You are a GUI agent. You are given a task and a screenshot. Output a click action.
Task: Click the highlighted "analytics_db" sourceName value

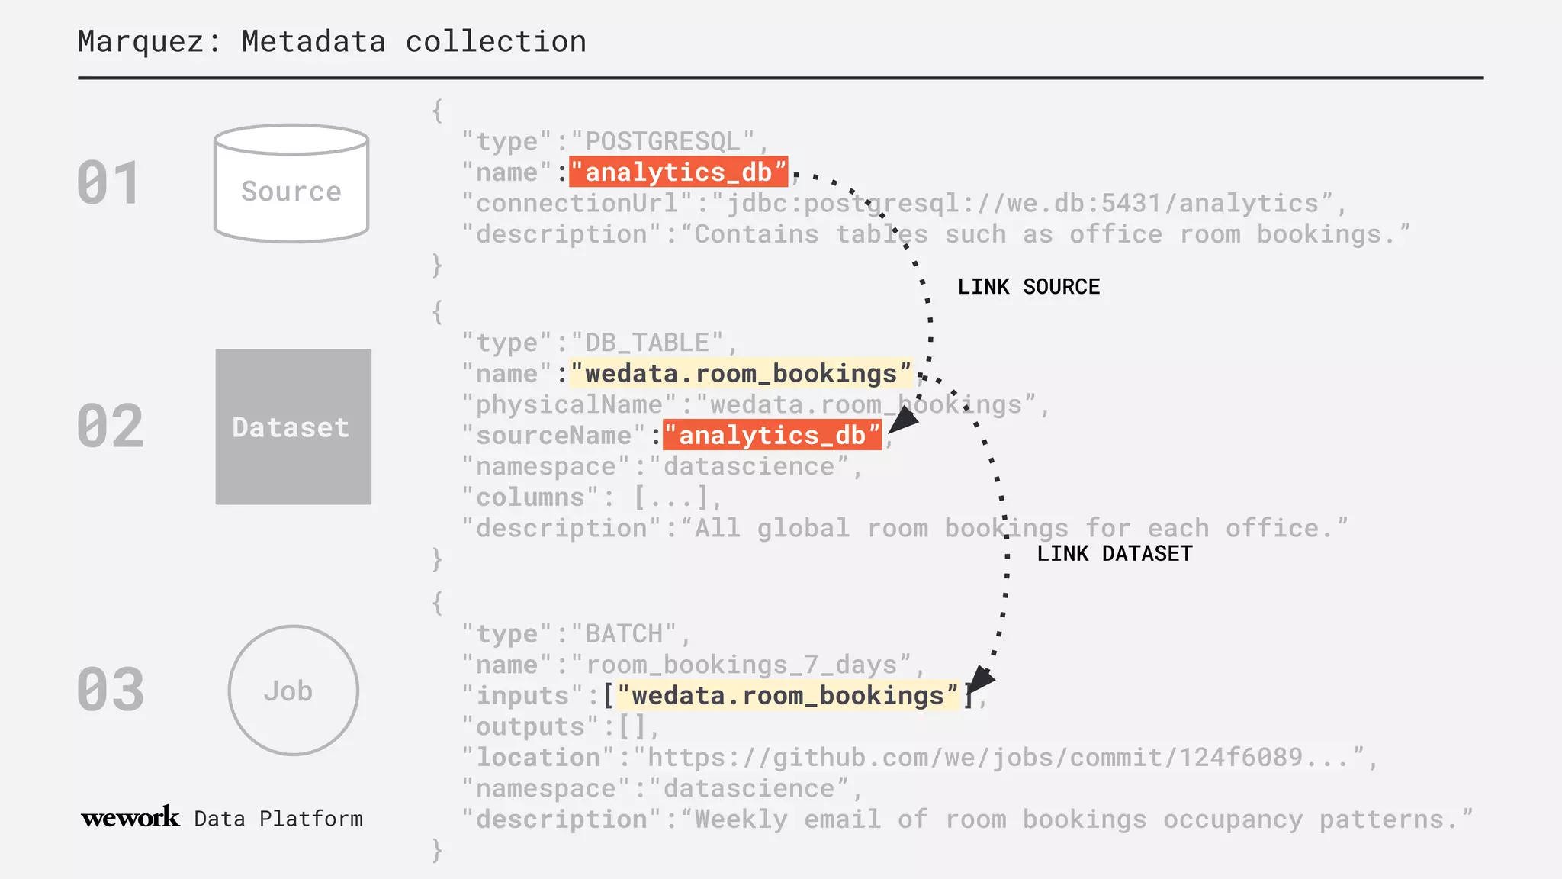(x=773, y=435)
